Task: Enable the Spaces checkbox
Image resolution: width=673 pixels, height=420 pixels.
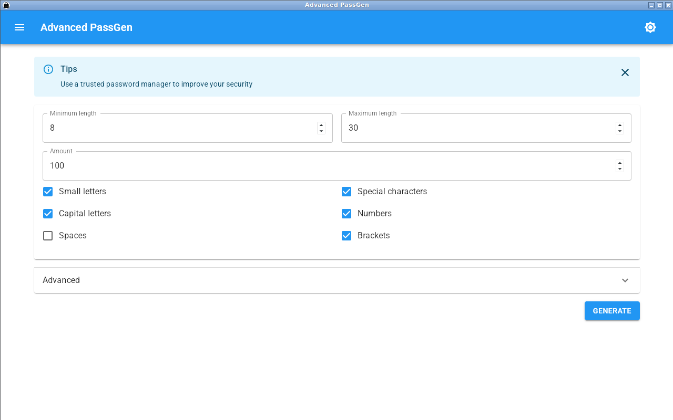Action: pos(48,236)
